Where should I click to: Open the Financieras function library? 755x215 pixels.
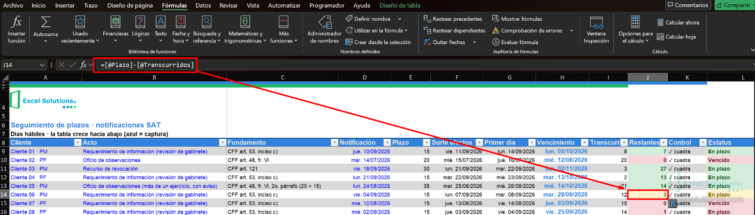point(116,30)
